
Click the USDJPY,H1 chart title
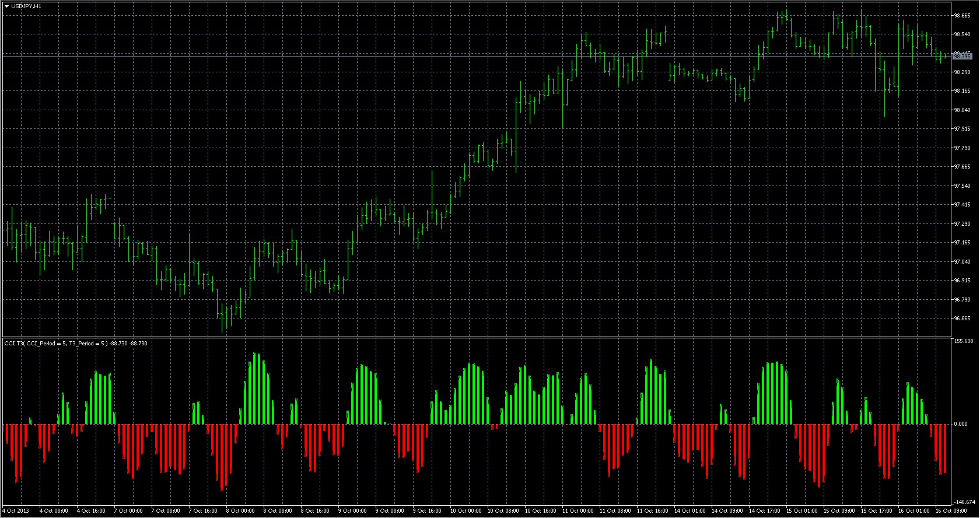point(26,6)
